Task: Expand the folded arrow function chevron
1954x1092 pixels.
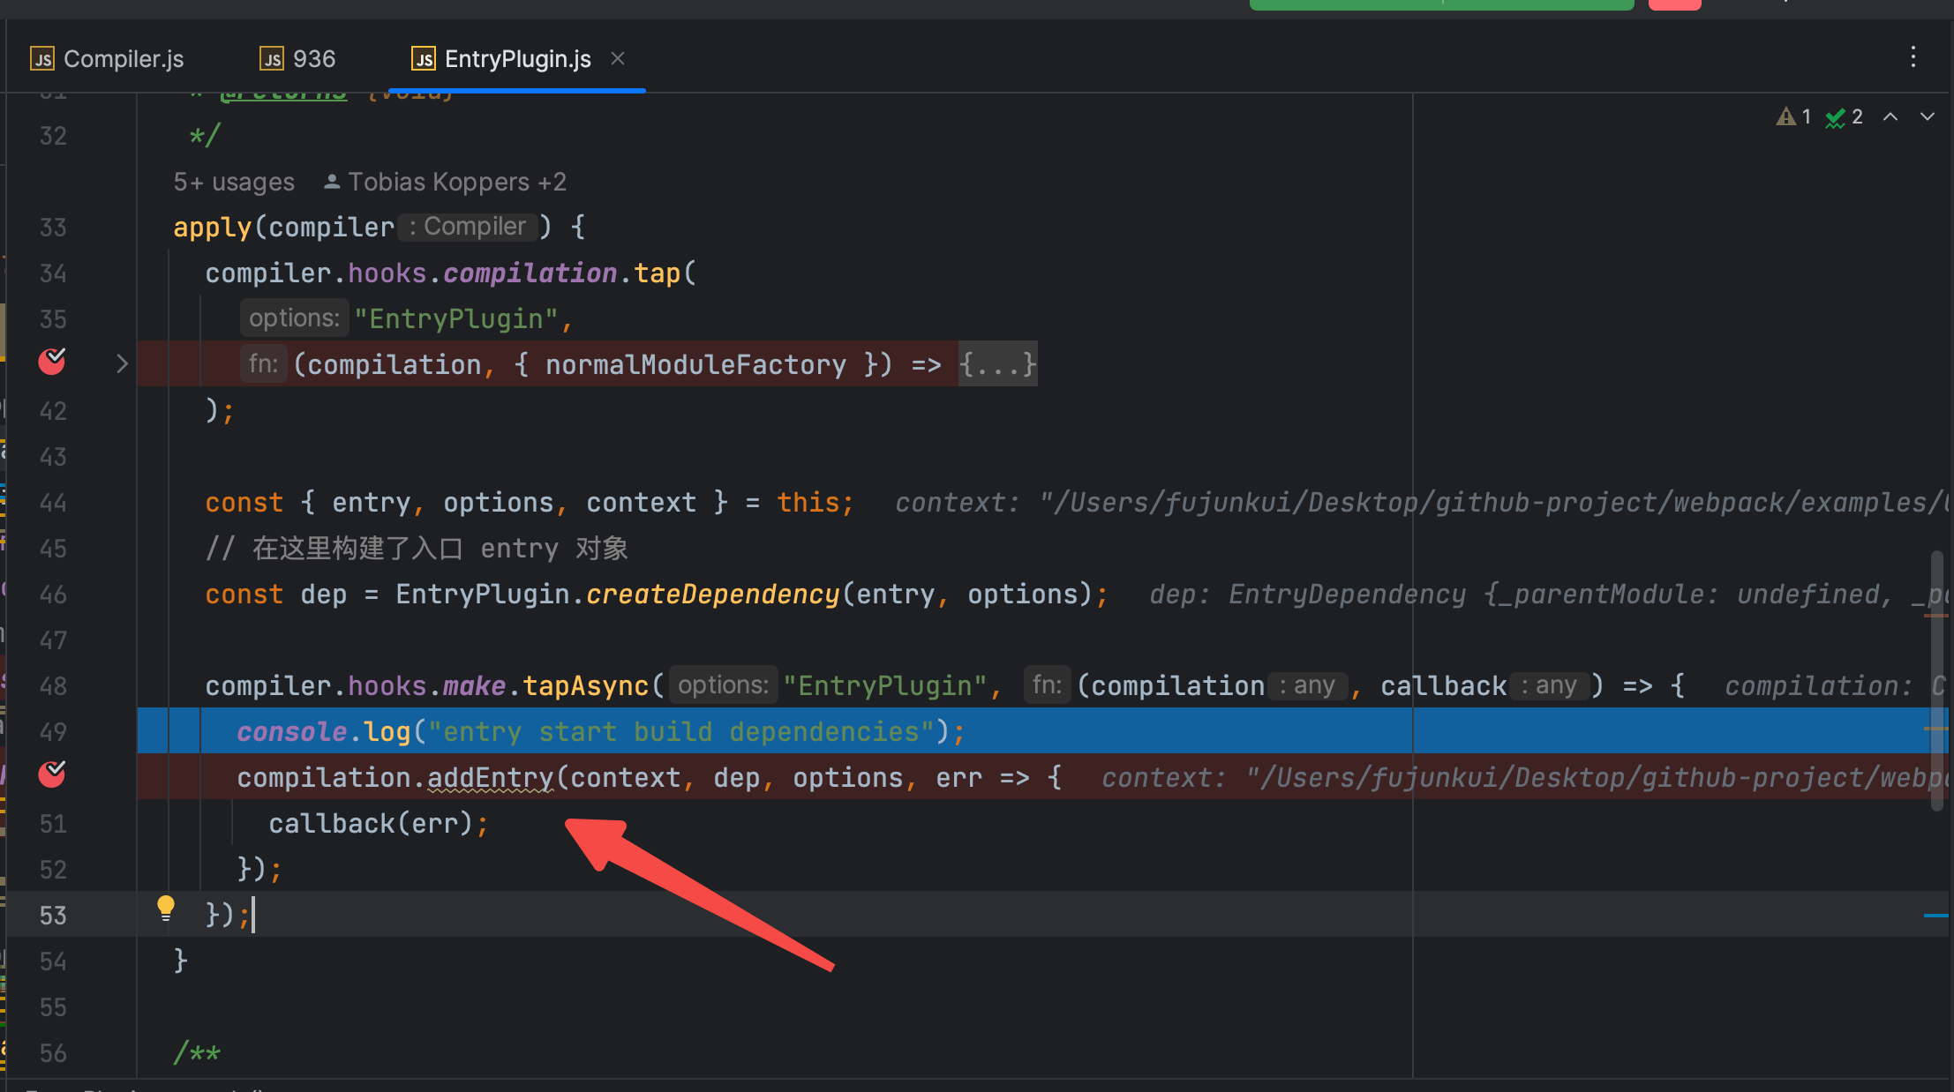Action: tap(122, 363)
